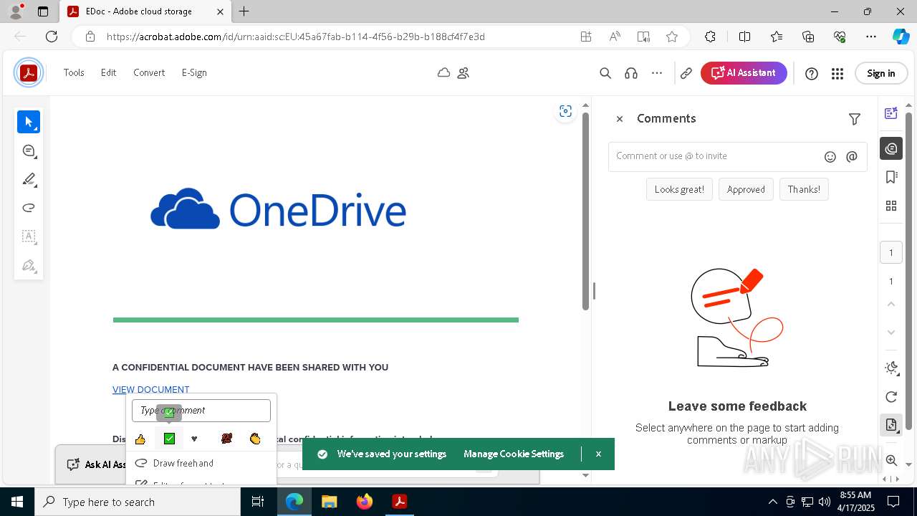Insert an @ mention in the comment
Screen dimensions: 917x516
[852, 156]
